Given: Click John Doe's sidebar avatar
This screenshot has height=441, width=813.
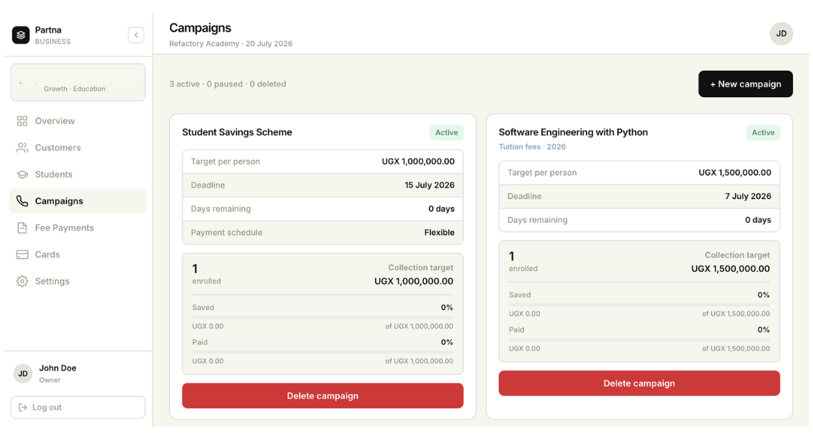Looking at the screenshot, I should pos(23,374).
